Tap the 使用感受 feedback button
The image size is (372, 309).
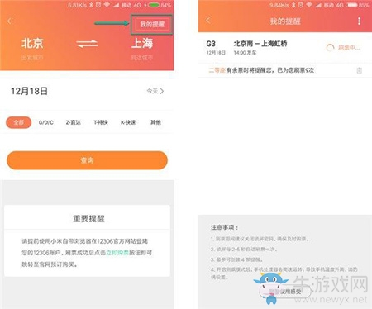[x=285, y=292]
